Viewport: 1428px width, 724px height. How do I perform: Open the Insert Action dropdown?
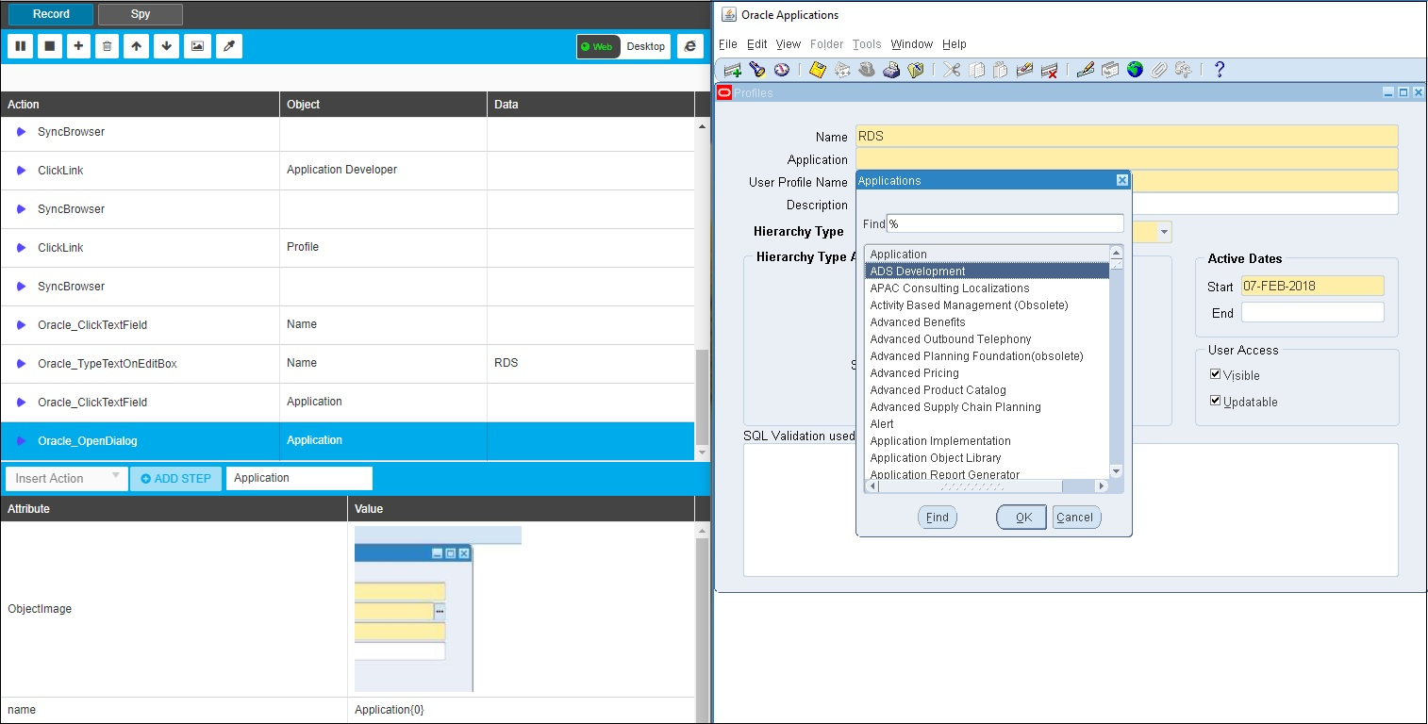(66, 478)
